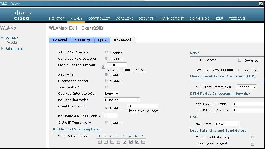Enable Client Load Balancing checkbox
The image size is (265, 149).
point(252,137)
